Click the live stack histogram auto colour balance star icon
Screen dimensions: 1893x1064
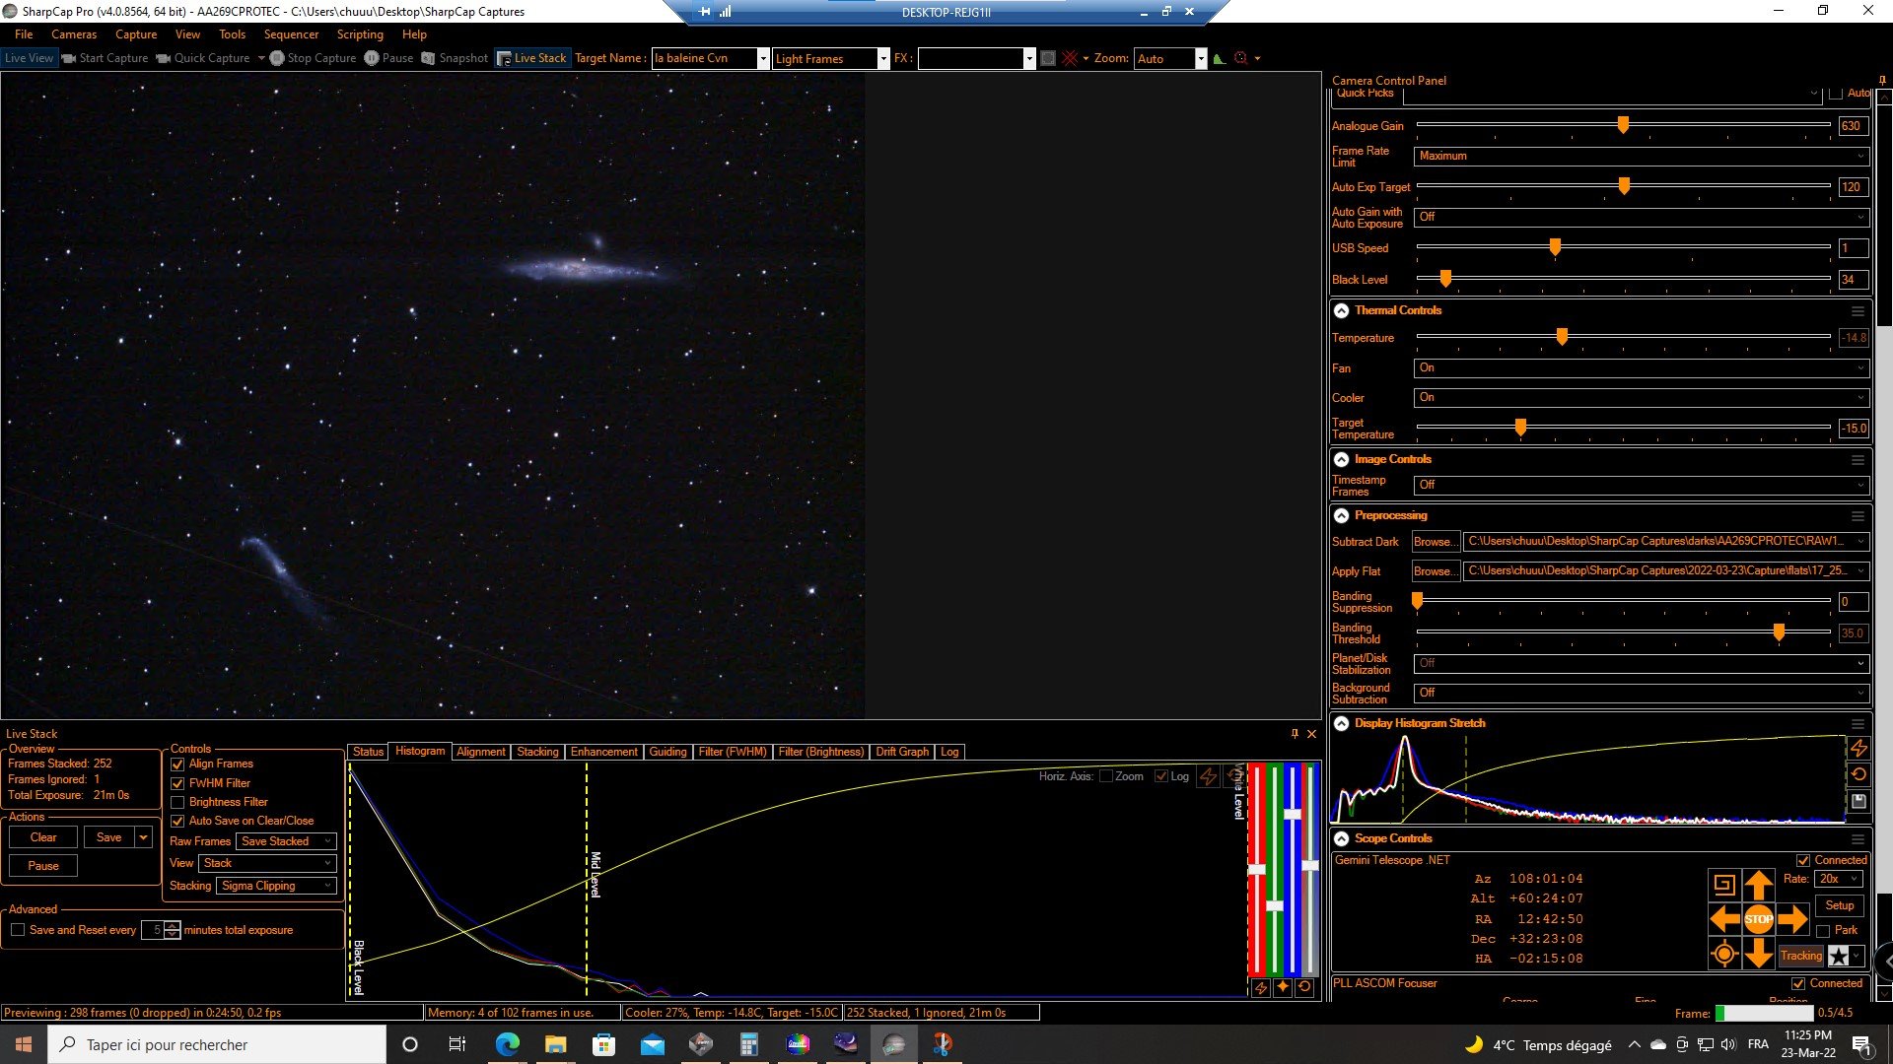point(1282,987)
